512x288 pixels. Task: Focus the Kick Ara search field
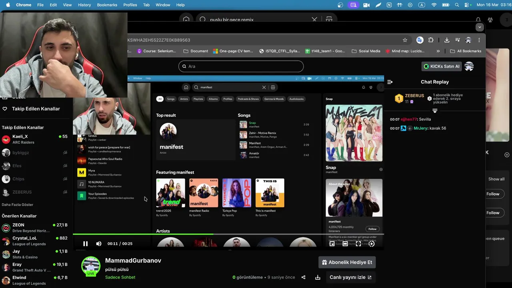[241, 66]
